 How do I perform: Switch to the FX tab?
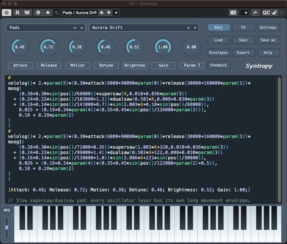tap(243, 27)
